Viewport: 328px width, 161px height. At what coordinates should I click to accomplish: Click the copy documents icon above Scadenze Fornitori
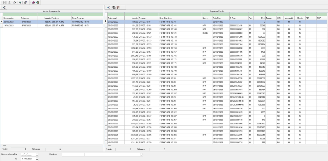pos(114,7)
